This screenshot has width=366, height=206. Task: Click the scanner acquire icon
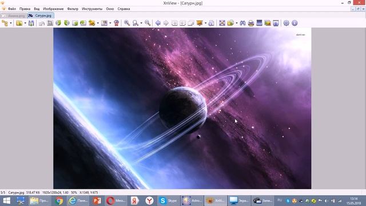[x=259, y=23]
